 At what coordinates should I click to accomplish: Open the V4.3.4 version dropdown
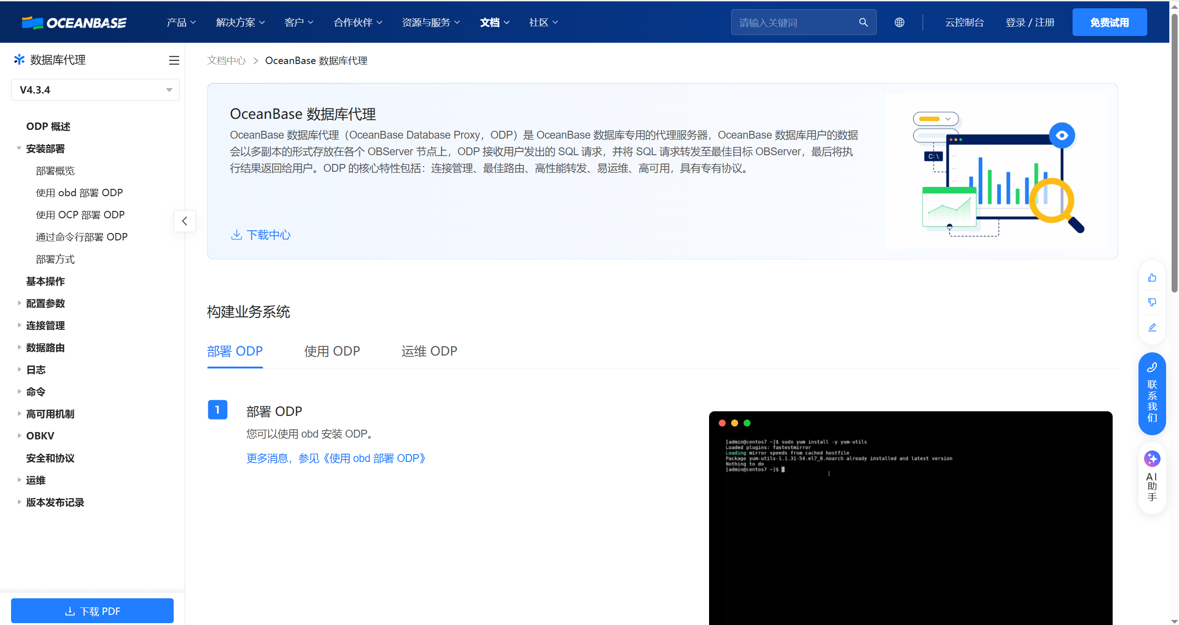tap(95, 89)
